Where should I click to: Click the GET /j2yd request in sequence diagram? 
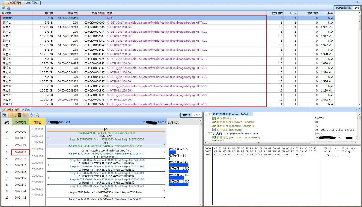click(x=106, y=152)
